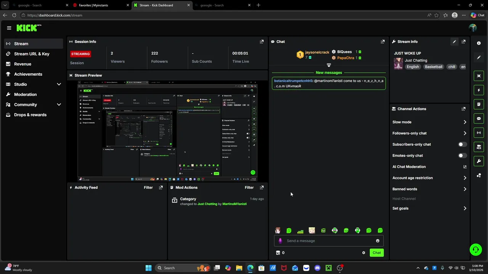Toggle the document note icon in right sidebar
Image resolution: width=488 pixels, height=274 pixels.
pos(479,104)
